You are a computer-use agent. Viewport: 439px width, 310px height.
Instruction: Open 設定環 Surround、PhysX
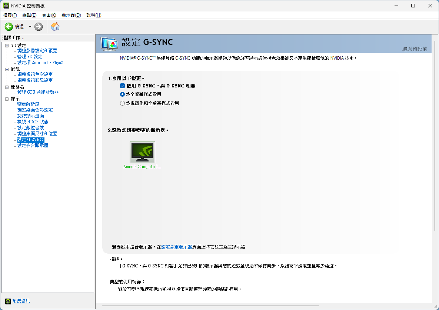pos(40,62)
